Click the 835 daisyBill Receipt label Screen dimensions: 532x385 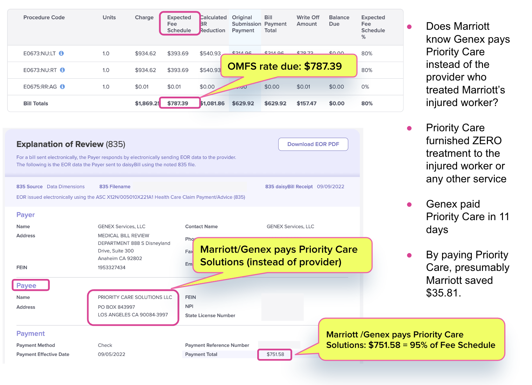click(x=289, y=187)
